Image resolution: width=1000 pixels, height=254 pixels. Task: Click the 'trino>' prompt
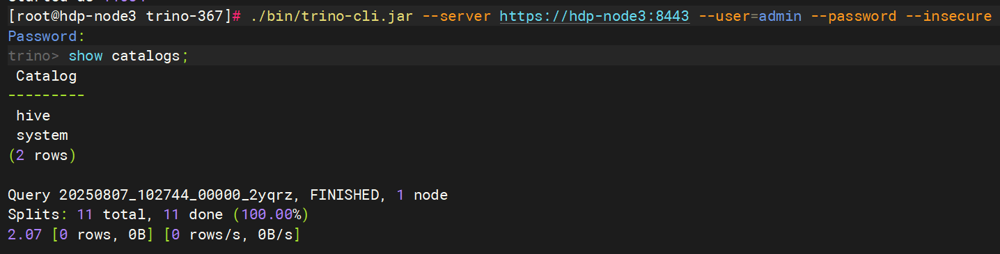(x=33, y=56)
